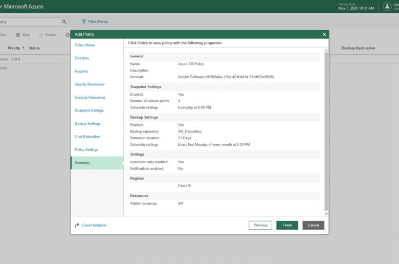This screenshot has height=264, width=399.
Task: Click the 'East US' region value
Action: click(x=185, y=186)
